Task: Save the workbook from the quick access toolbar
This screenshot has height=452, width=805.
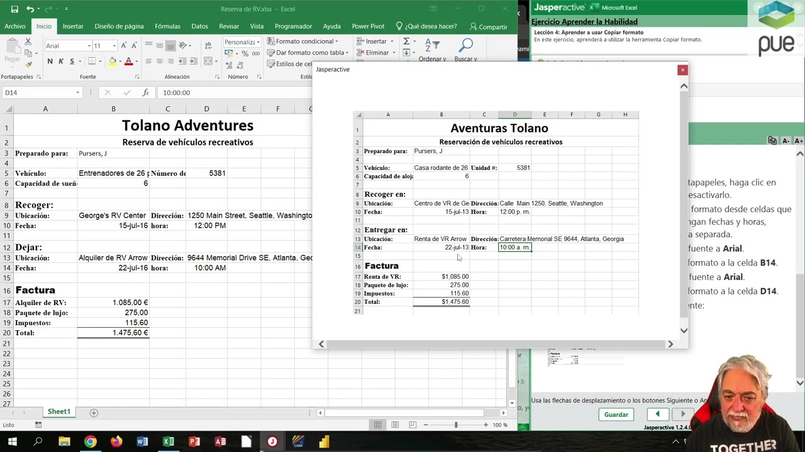Action: pos(14,9)
